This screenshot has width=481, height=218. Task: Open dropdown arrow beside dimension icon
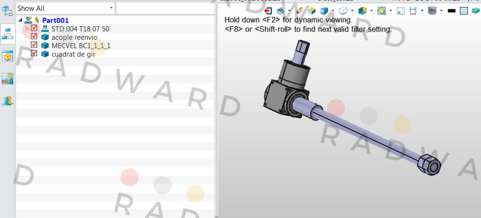(x=422, y=11)
